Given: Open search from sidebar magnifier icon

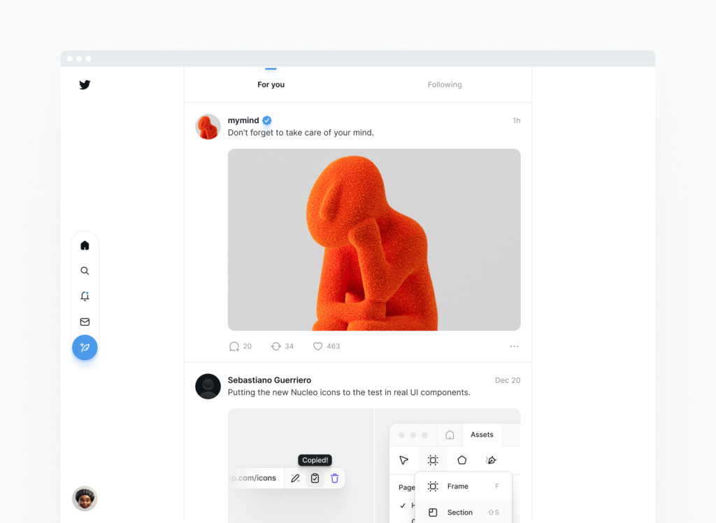Looking at the screenshot, I should (85, 271).
